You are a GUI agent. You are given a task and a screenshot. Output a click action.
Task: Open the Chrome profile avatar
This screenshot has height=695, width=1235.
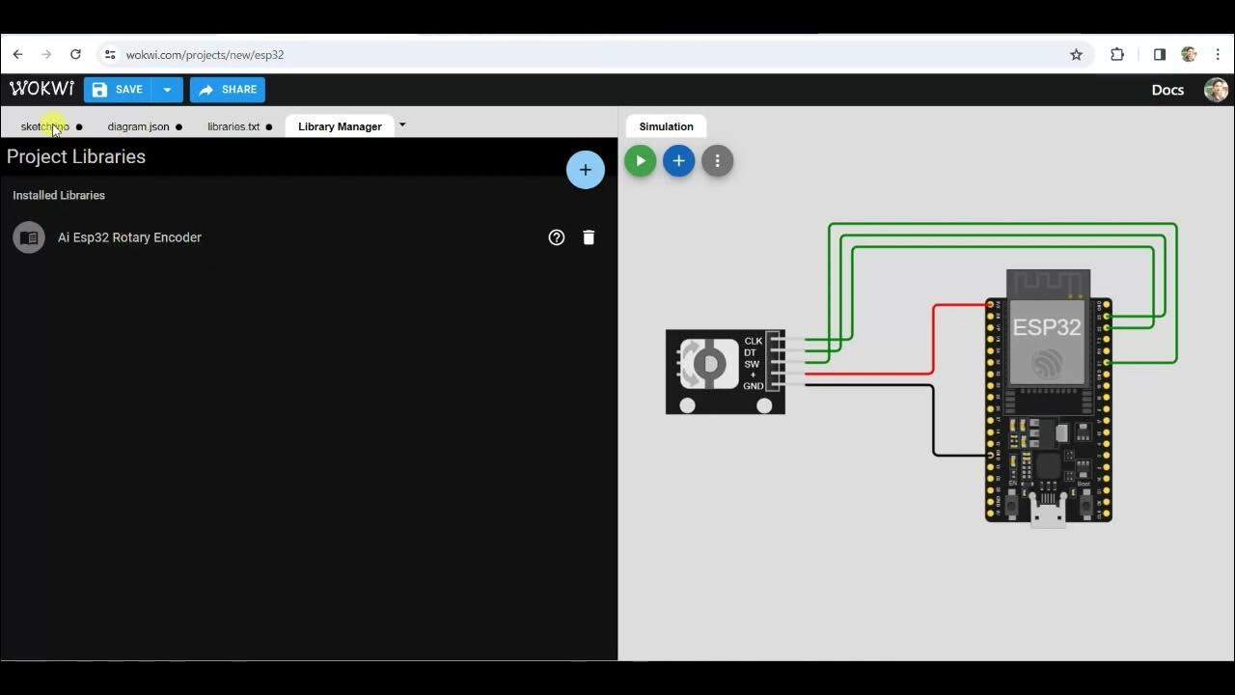[x=1189, y=55]
